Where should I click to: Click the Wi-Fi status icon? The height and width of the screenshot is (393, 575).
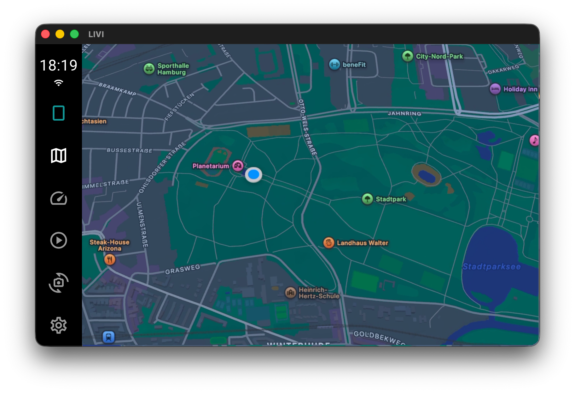[59, 83]
